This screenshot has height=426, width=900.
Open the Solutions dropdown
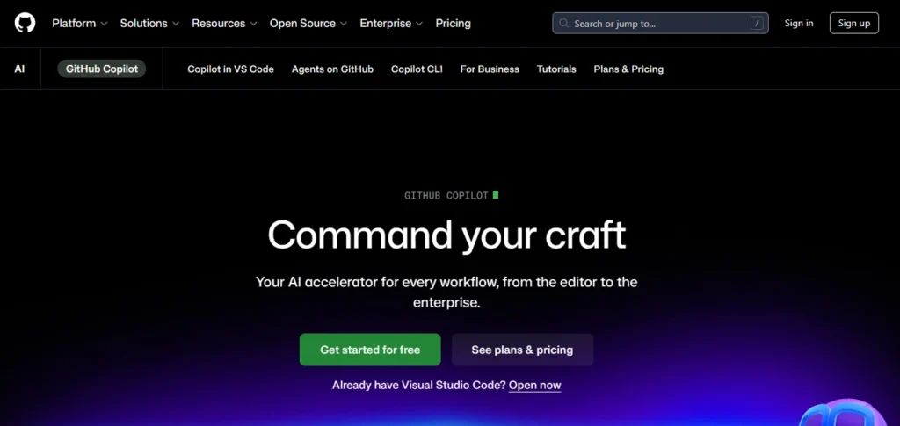click(149, 24)
